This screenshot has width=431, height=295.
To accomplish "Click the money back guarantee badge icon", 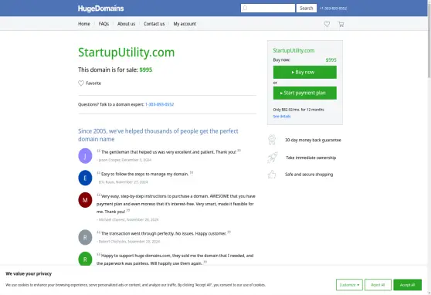I will 272,140.
